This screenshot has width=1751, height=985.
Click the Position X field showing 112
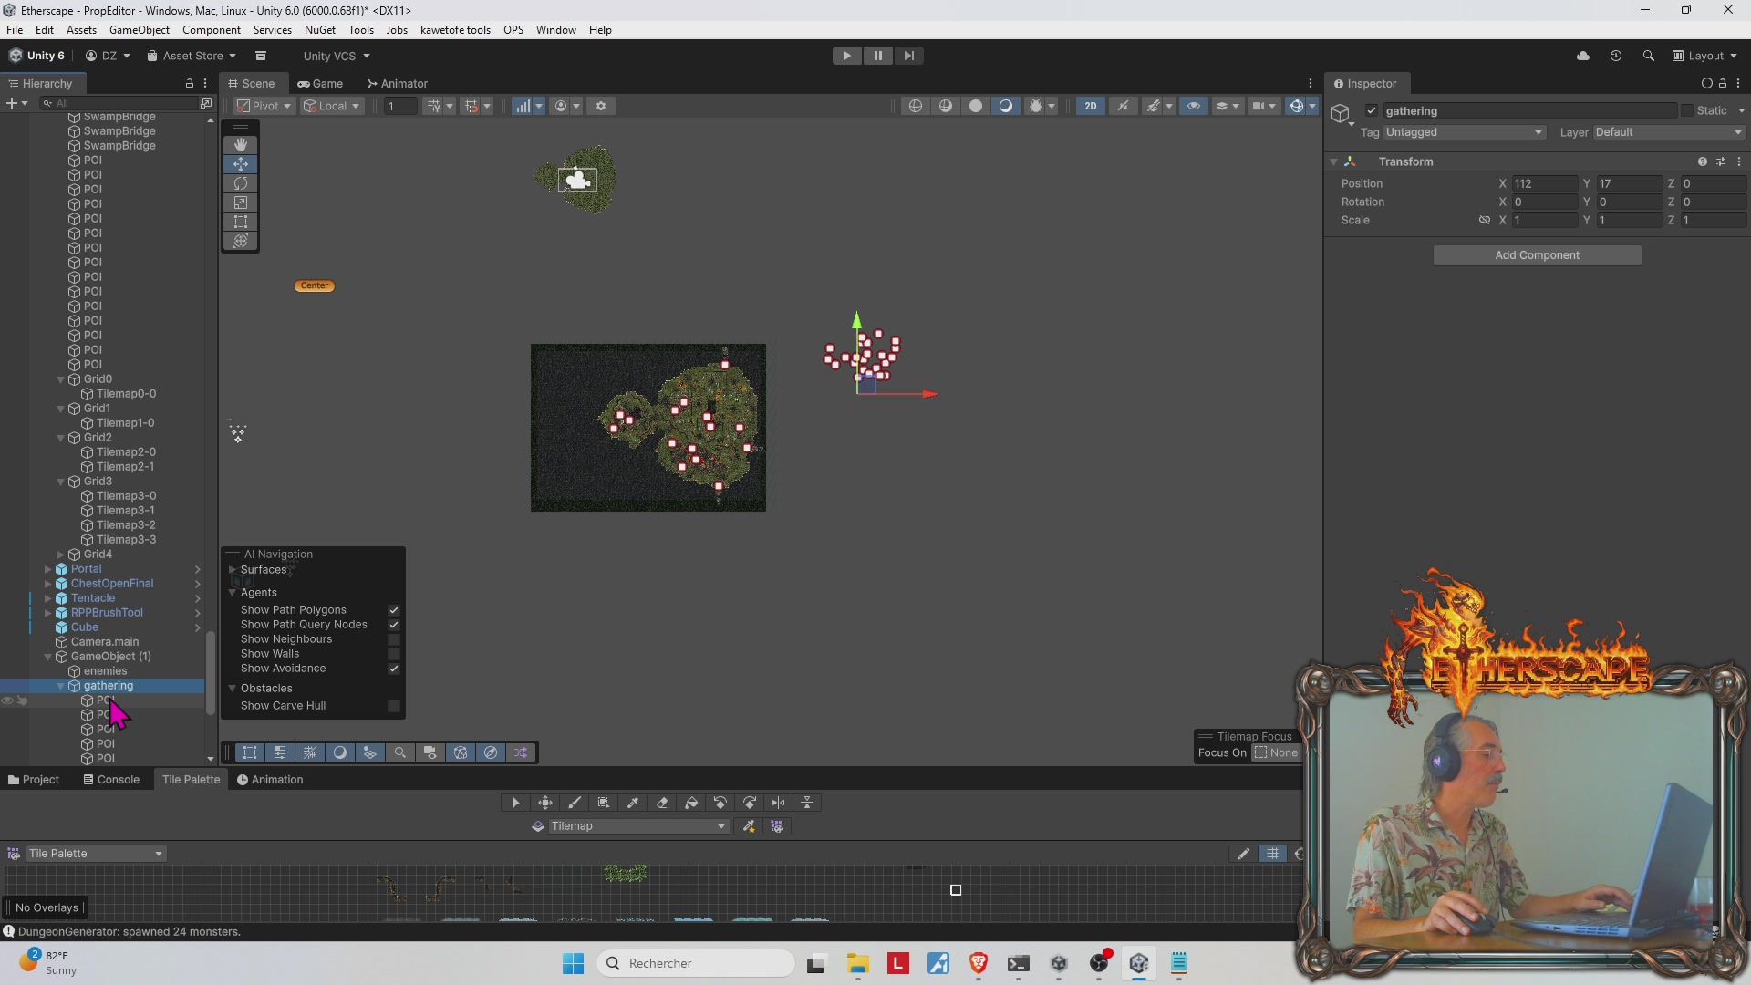(1545, 183)
